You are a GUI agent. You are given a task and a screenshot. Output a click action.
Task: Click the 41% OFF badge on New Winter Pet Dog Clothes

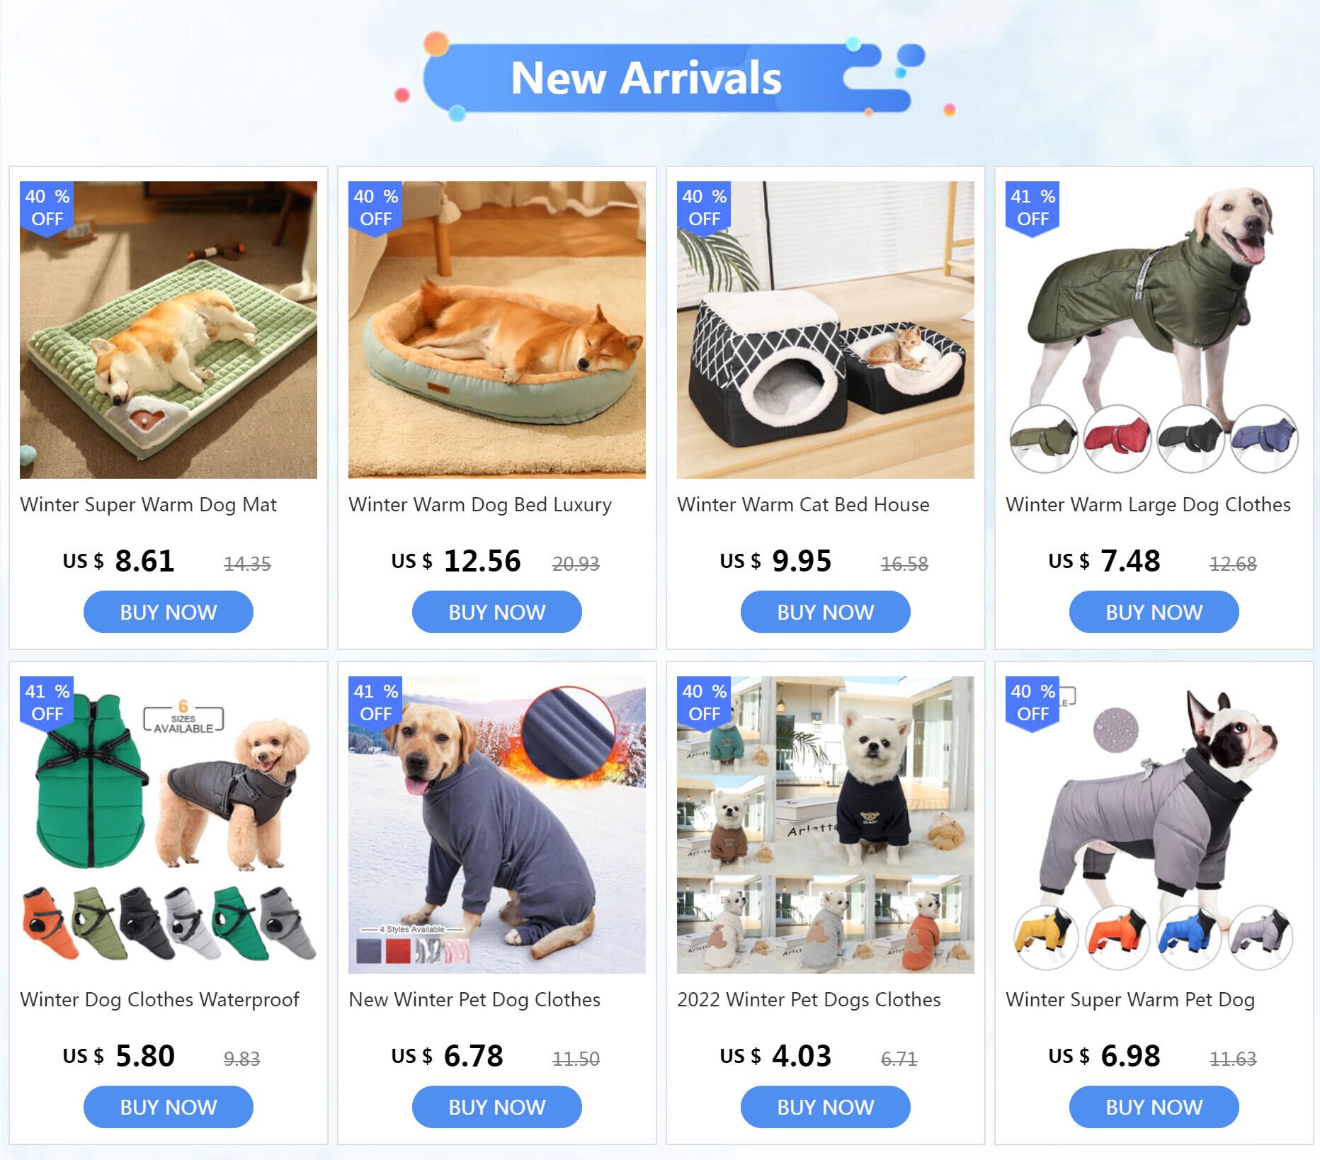click(x=375, y=703)
